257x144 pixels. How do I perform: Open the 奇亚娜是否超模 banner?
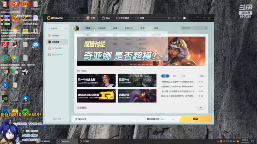[x=141, y=51]
